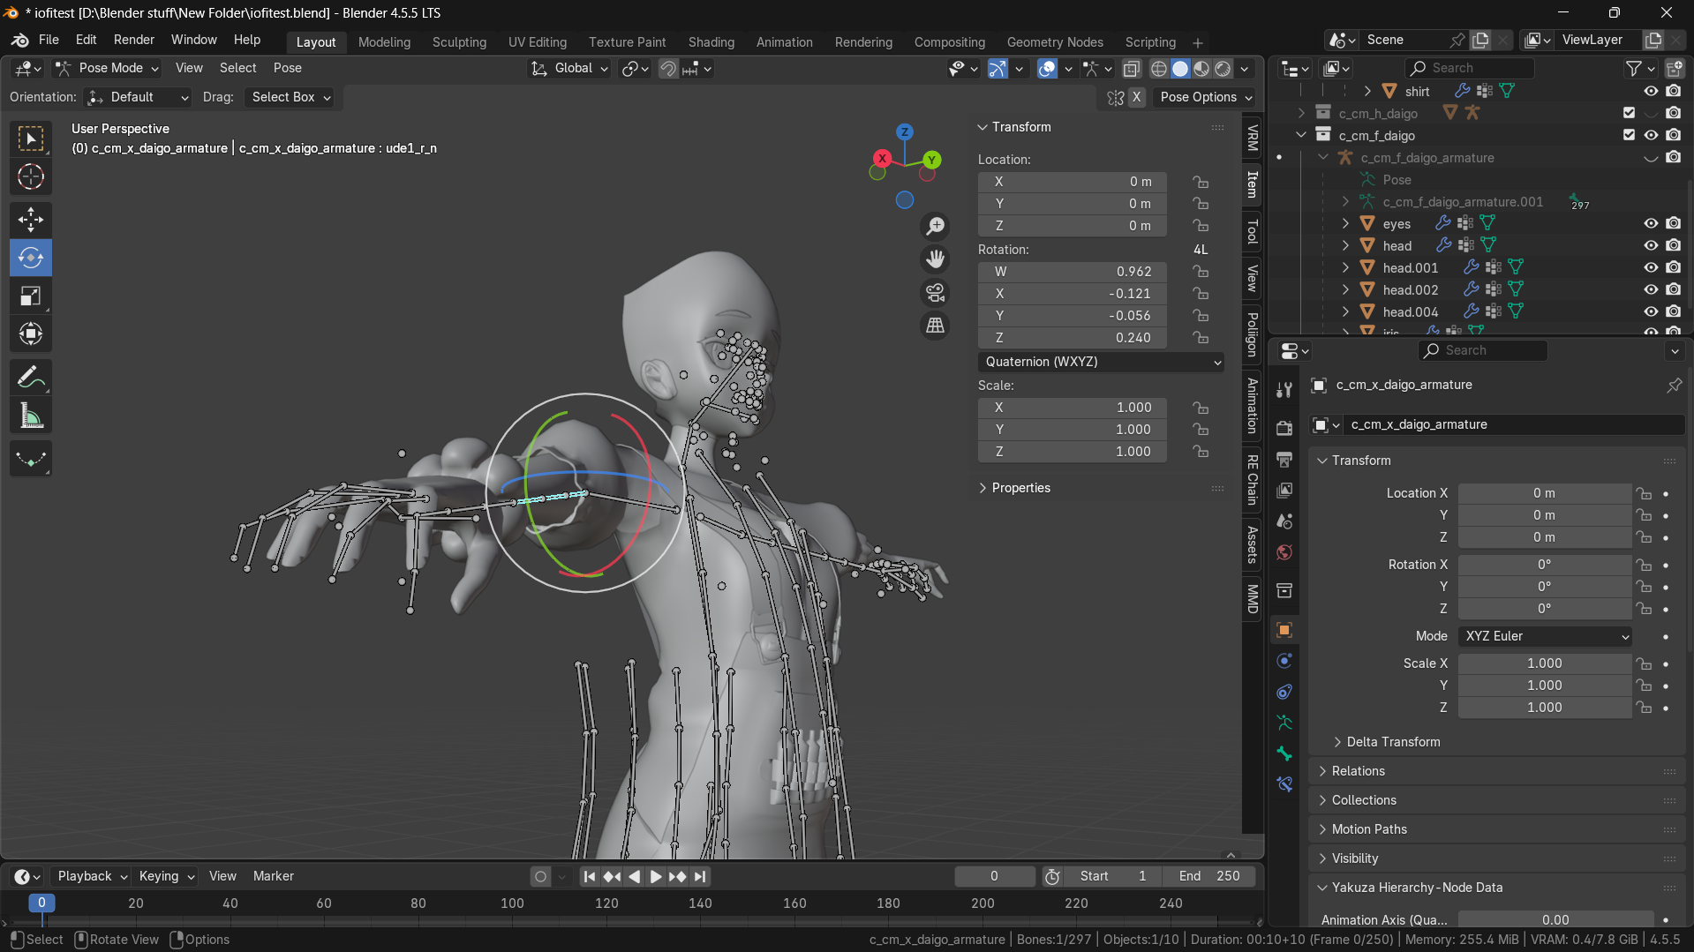Click the Animation Axis value slider
This screenshot has height=952, width=1694.
(1555, 919)
